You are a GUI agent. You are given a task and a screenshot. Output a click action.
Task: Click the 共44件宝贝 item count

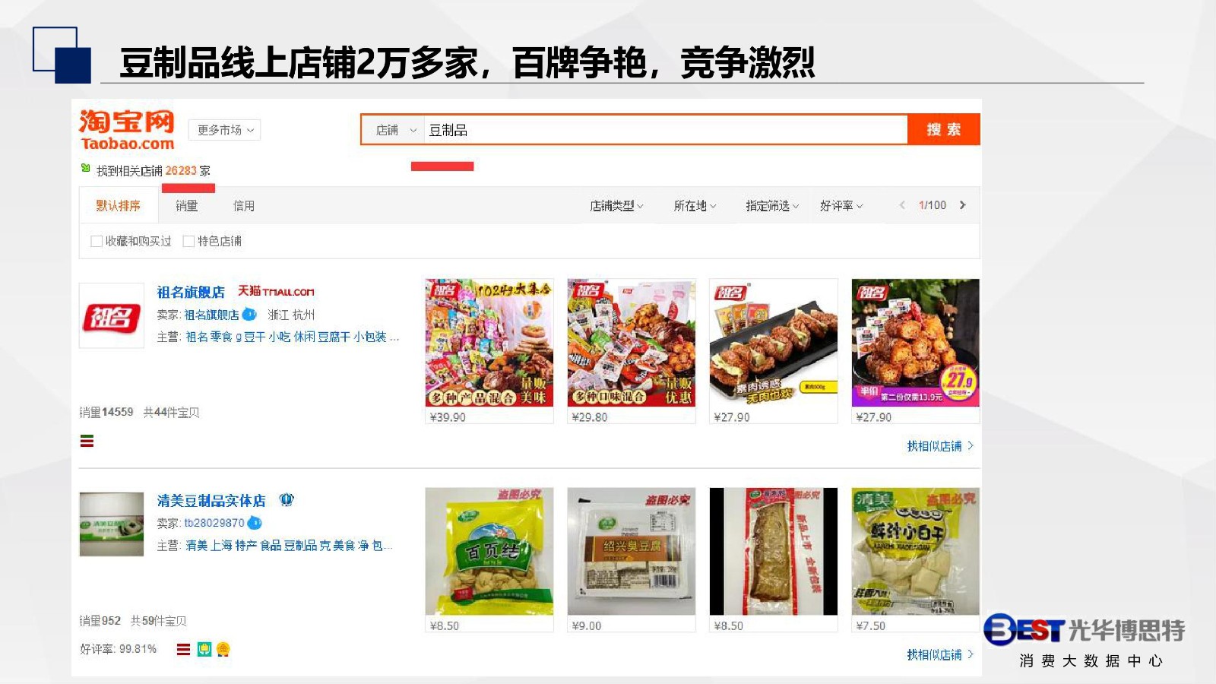click(x=171, y=412)
